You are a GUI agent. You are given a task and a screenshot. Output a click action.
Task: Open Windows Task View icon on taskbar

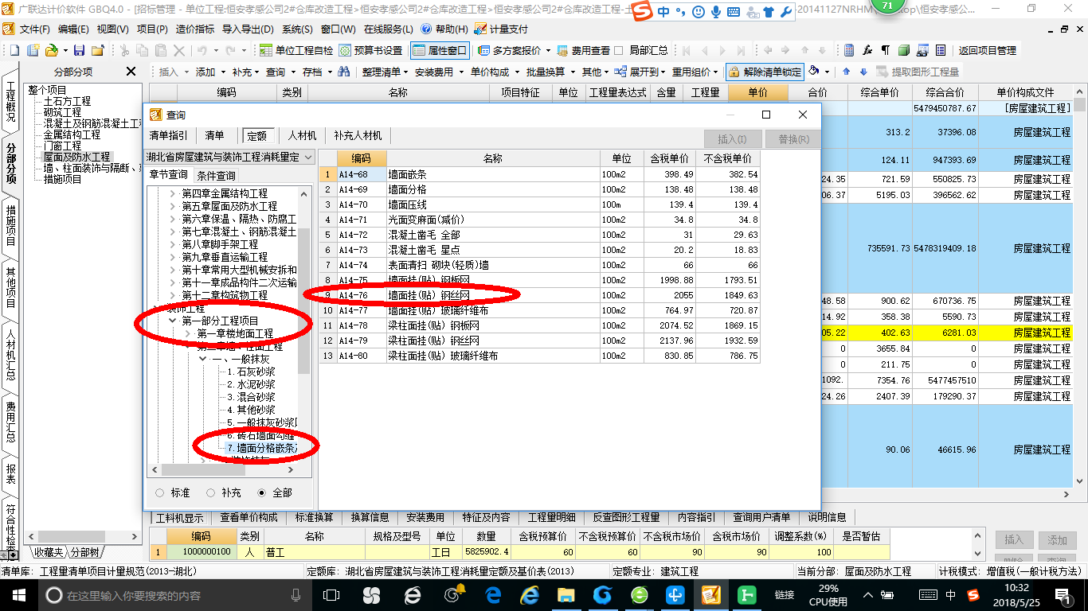coord(332,594)
